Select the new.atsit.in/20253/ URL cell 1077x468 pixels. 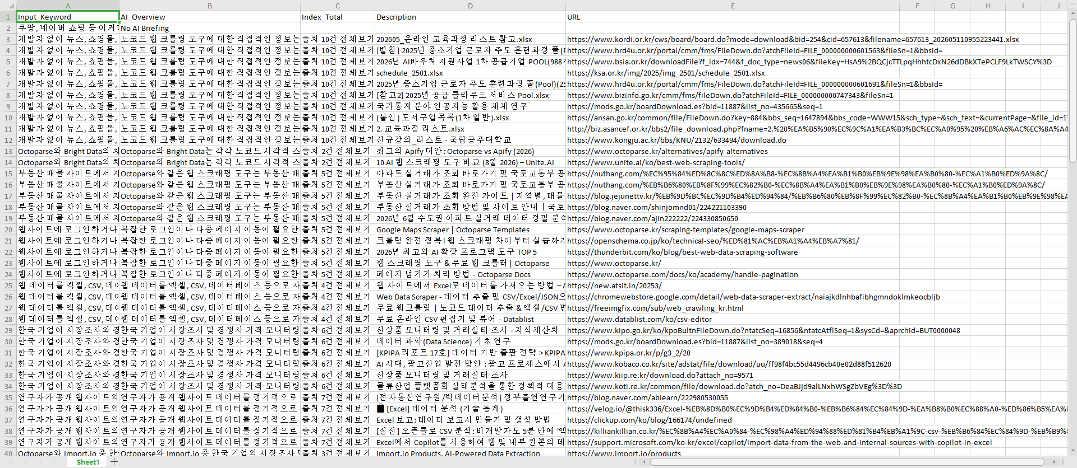733,286
